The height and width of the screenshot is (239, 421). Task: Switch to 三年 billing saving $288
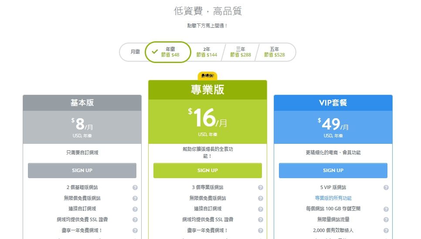(241, 52)
